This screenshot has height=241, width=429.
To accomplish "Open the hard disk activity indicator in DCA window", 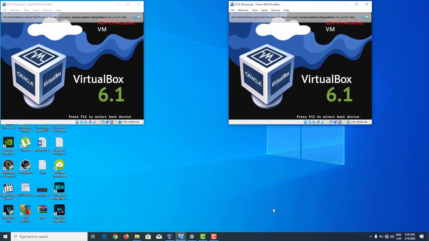I will click(x=77, y=122).
